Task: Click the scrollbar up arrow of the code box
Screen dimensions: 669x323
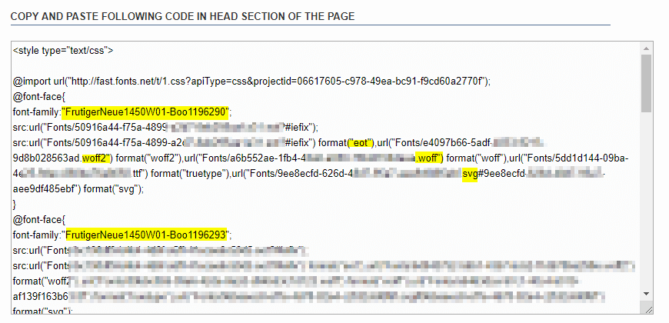Action: pos(647,48)
